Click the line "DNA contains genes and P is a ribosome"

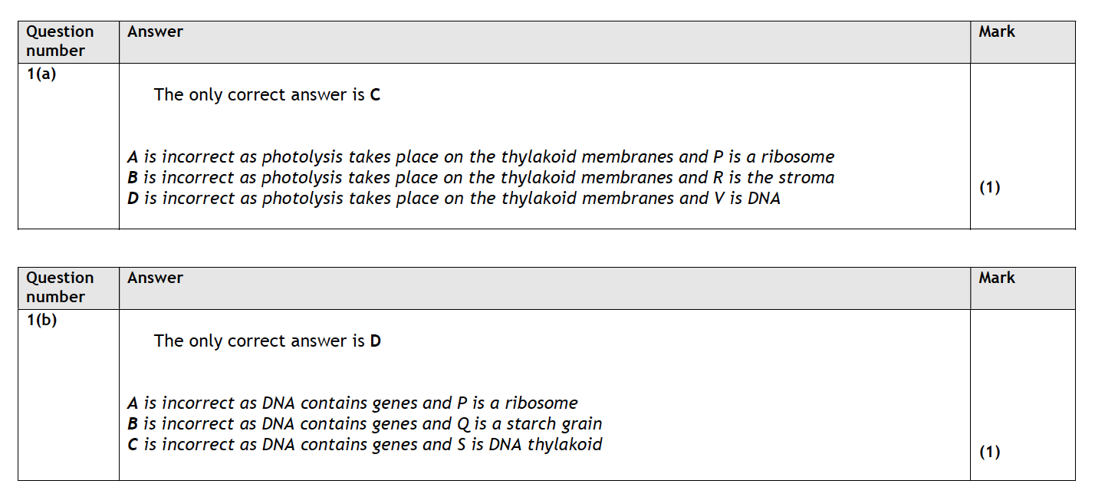(x=352, y=403)
